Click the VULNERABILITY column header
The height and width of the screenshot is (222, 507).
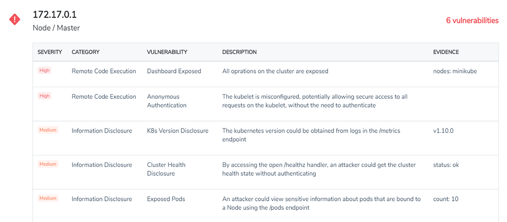[167, 52]
